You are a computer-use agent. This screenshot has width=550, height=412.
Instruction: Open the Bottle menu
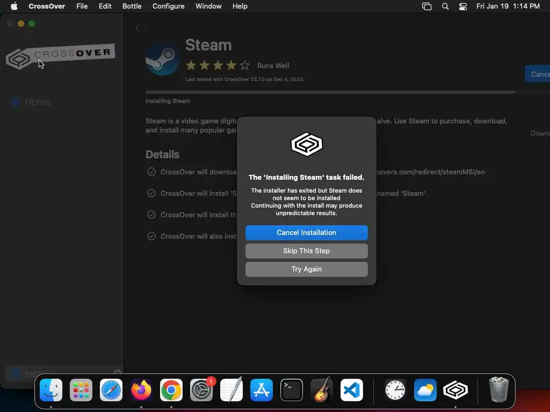pos(132,6)
